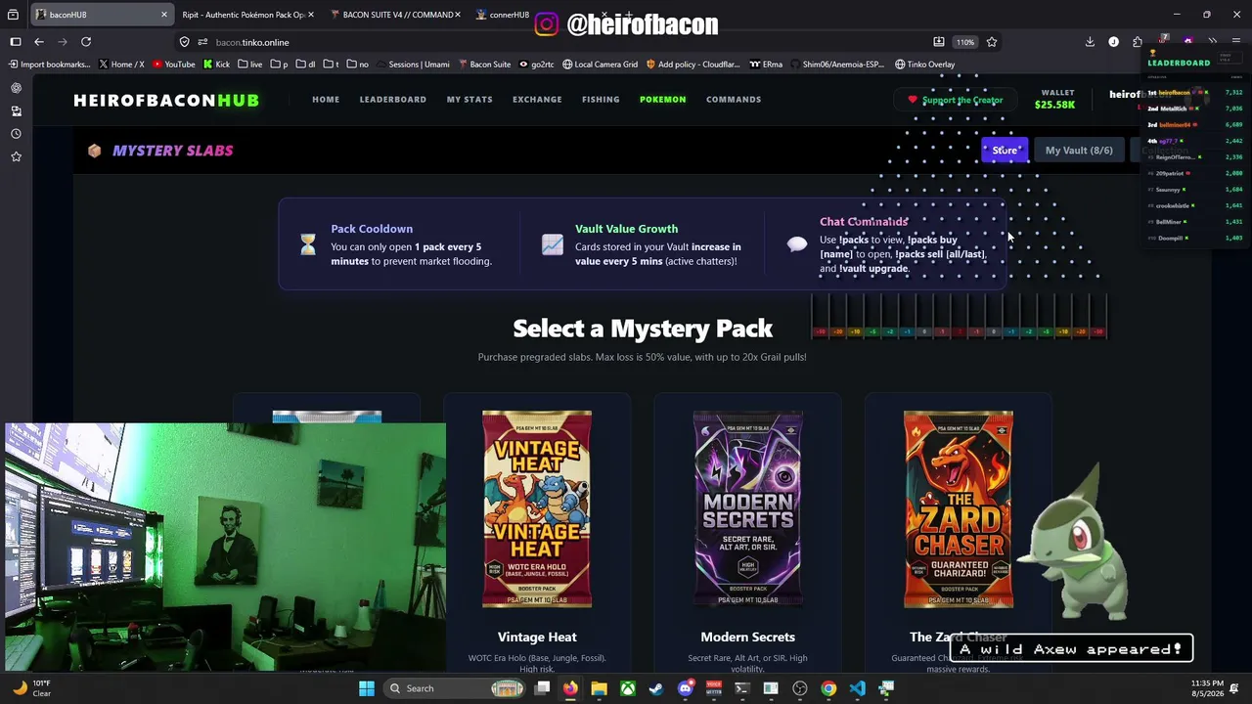Open the sidebar history clock icon
This screenshot has height=704, width=1252.
coord(16,134)
